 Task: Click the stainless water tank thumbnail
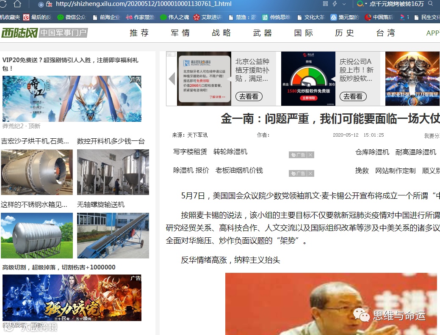(x=37, y=236)
